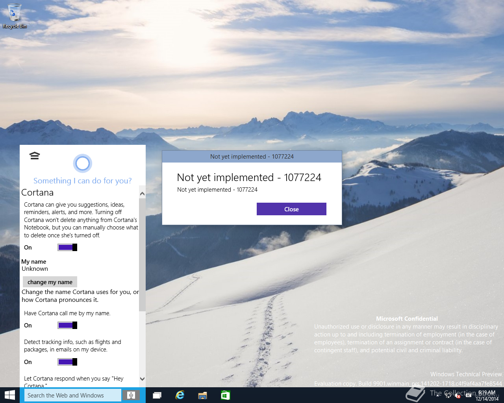Close the 'Not yet implemented' dialog
The width and height of the screenshot is (504, 403).
(x=291, y=209)
